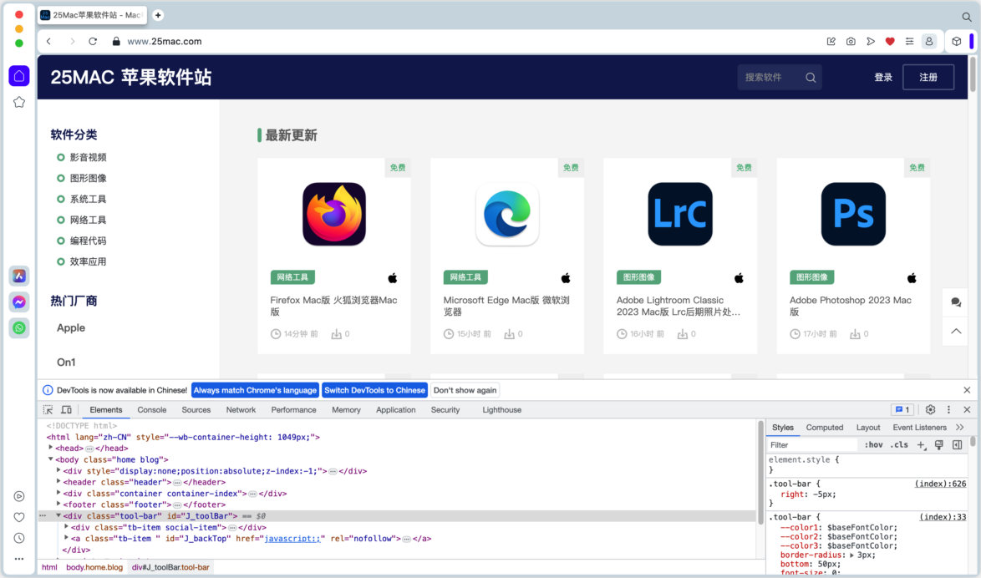981x578 pixels.
Task: Toggle the computed styles sidebar icon
Action: coord(958,444)
